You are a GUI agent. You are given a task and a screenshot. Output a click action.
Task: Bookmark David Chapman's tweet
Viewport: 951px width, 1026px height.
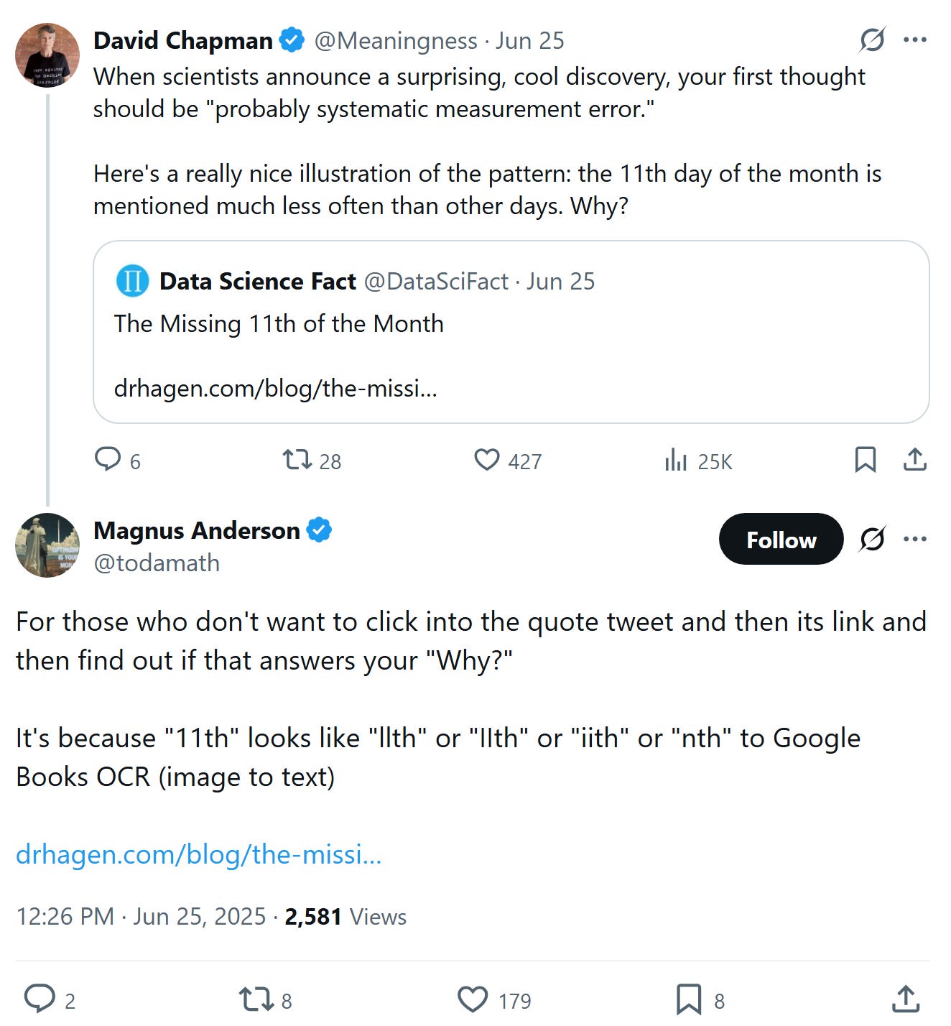[x=866, y=459]
